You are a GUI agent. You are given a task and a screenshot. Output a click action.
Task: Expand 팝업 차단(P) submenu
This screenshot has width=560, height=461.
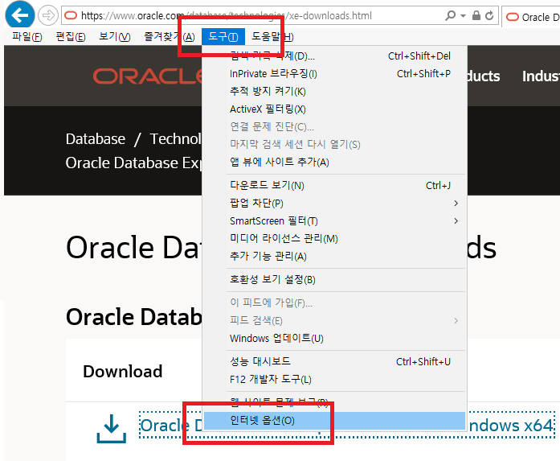coord(335,203)
